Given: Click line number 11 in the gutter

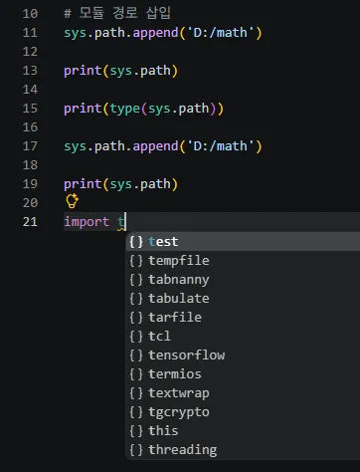Looking at the screenshot, I should click(x=30, y=33).
